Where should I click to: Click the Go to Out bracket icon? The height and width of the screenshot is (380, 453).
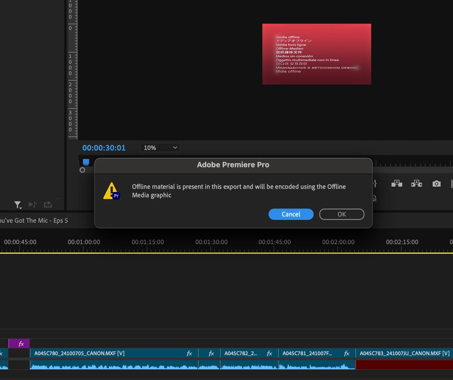tap(375, 184)
